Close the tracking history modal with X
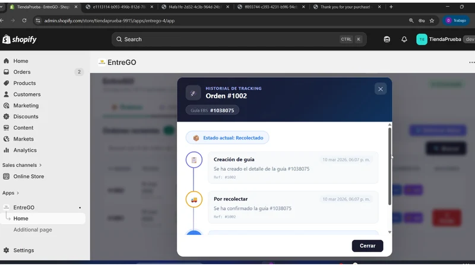Screen dimensions: 475x267 click(381, 89)
